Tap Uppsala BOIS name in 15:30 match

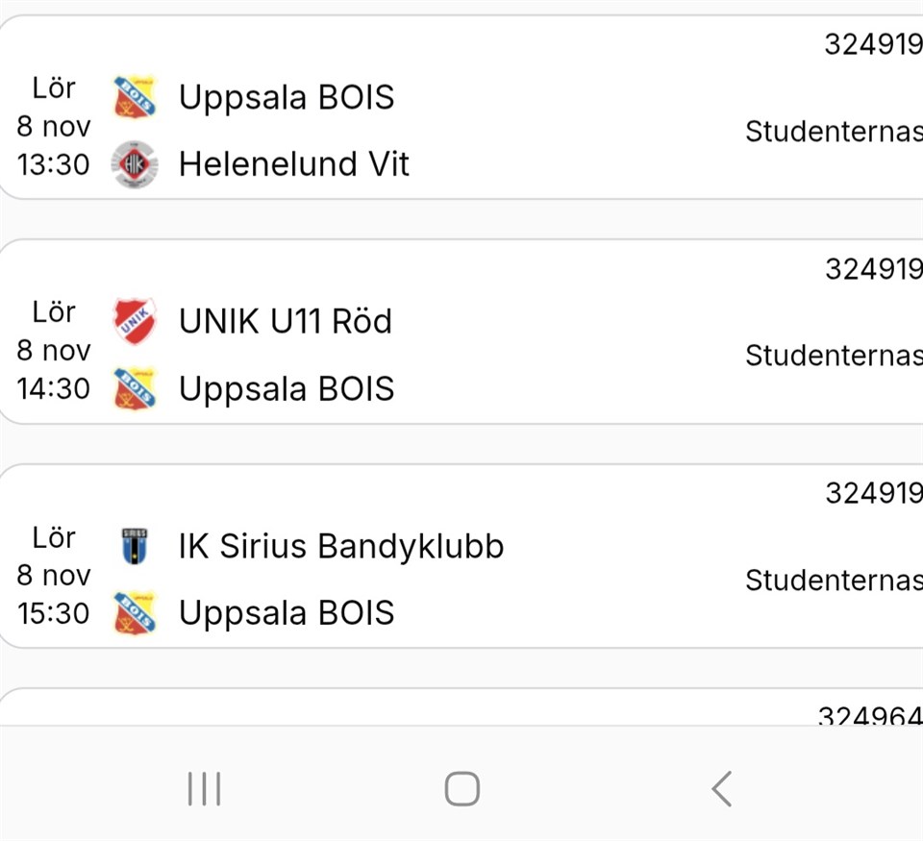coord(286,613)
